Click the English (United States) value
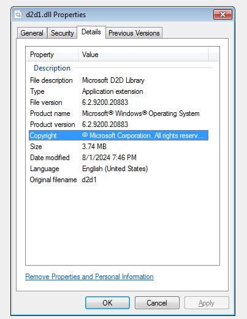The image size is (247, 319). tap(115, 169)
